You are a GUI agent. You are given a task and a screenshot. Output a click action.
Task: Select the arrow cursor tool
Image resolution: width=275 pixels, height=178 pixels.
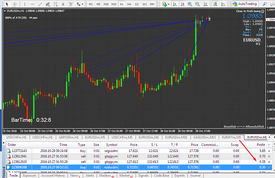click(x=7, y=4)
